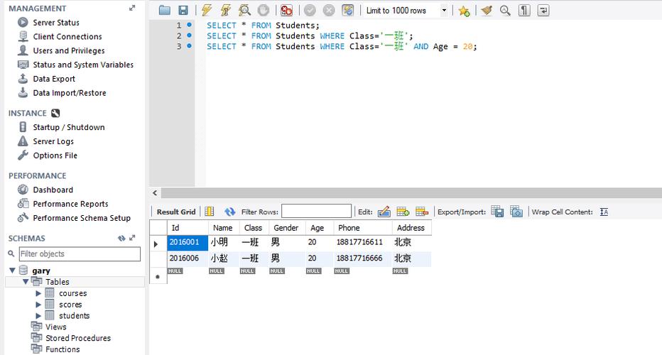Refresh schemas list icon
The image size is (662, 355).
click(x=121, y=239)
